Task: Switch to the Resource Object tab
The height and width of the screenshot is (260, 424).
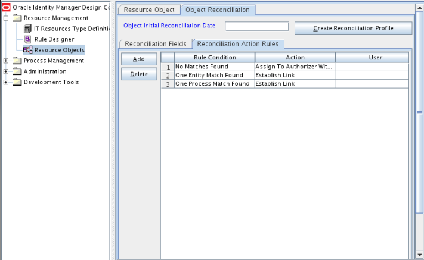Action: [149, 10]
